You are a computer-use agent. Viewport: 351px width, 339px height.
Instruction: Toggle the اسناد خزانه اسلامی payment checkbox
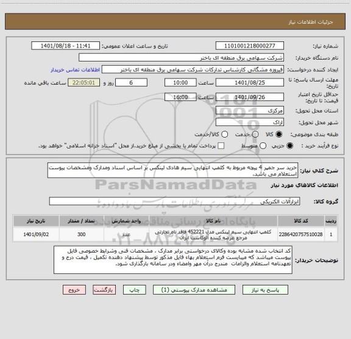coord(221,146)
